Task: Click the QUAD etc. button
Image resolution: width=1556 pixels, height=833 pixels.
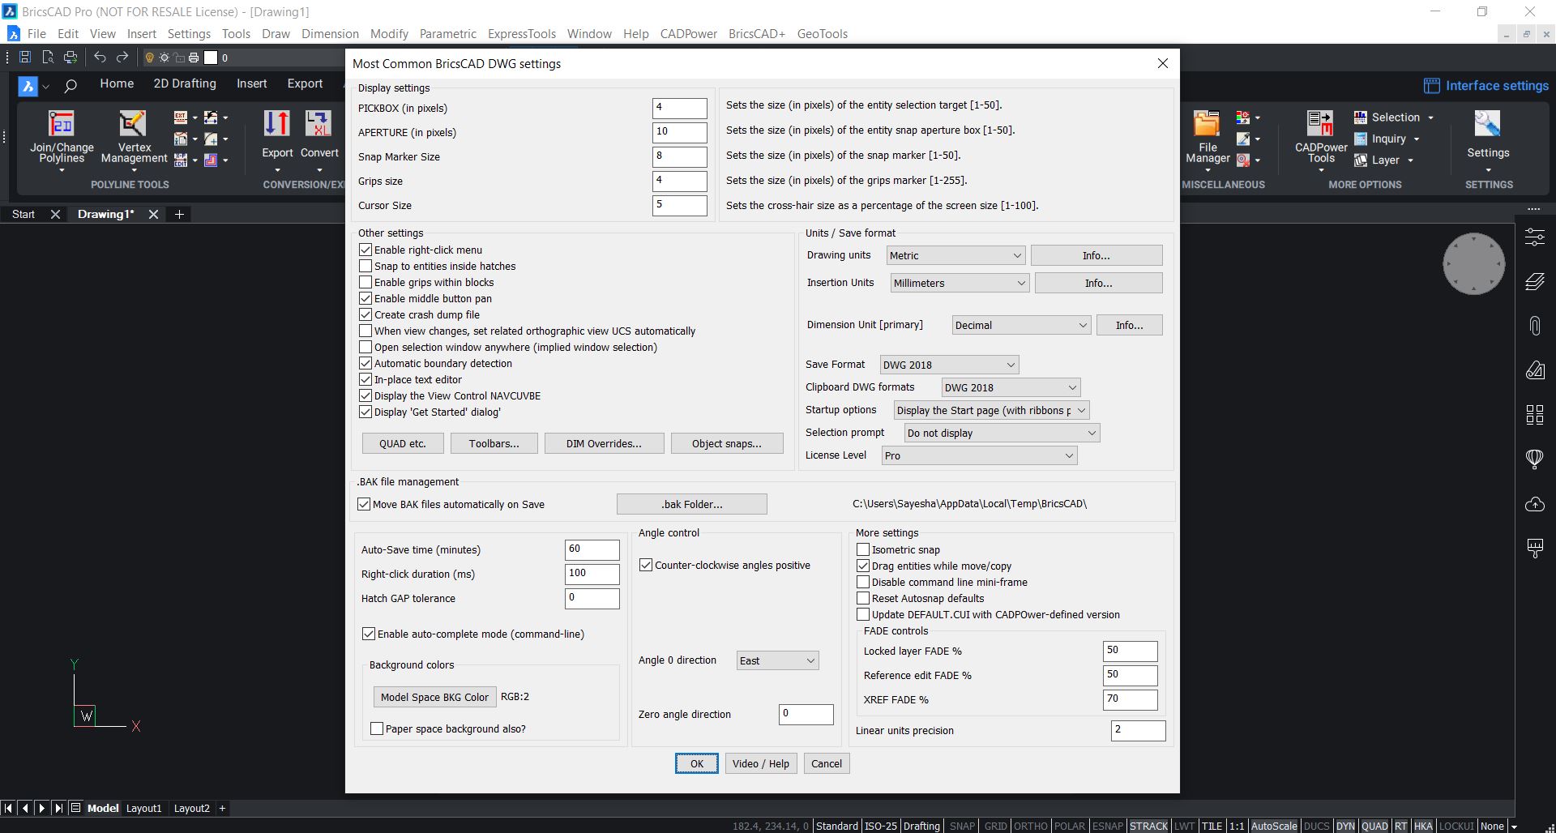Action: 403,444
